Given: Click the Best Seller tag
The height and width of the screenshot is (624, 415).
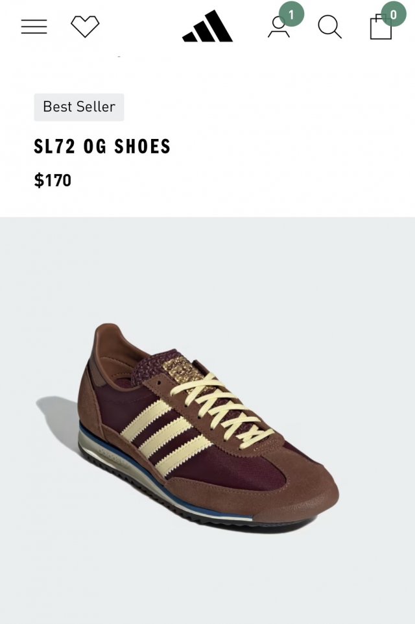Looking at the screenshot, I should [x=79, y=107].
